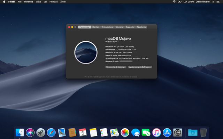Open App Store icon in Dock

(167, 132)
